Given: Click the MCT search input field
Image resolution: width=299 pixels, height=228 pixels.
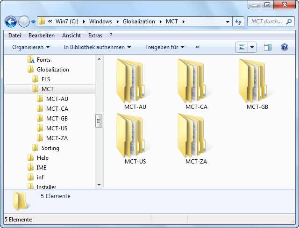Looking at the screenshot, I should [x=266, y=21].
